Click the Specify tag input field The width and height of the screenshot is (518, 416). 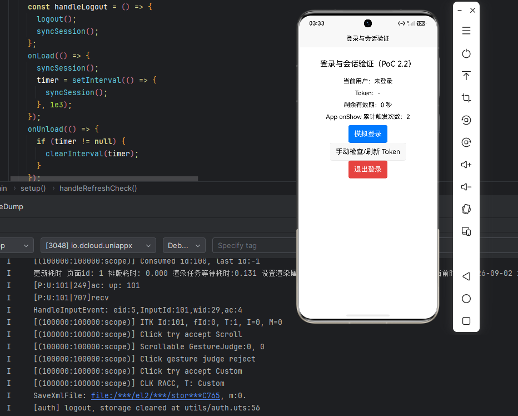255,245
